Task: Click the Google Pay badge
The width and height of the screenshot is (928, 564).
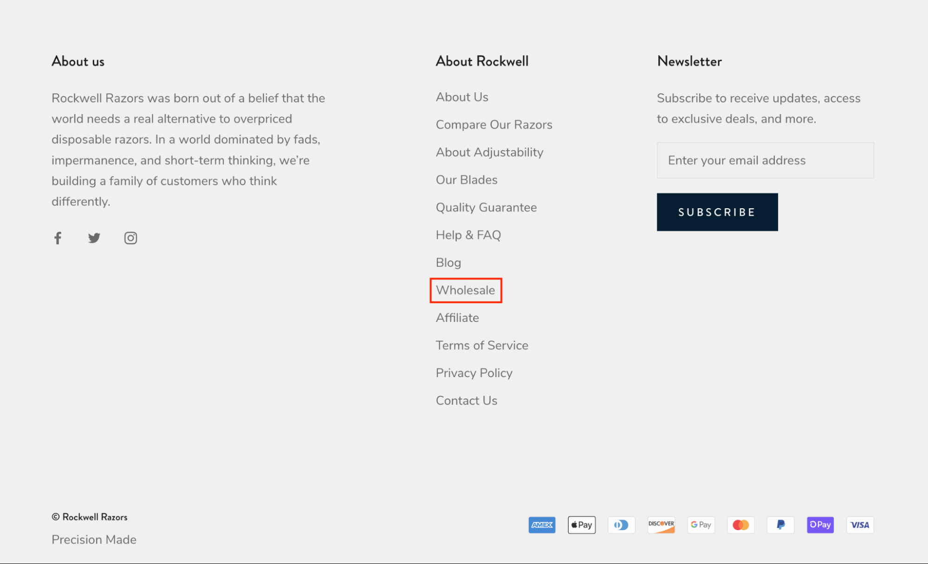Action: [x=701, y=525]
